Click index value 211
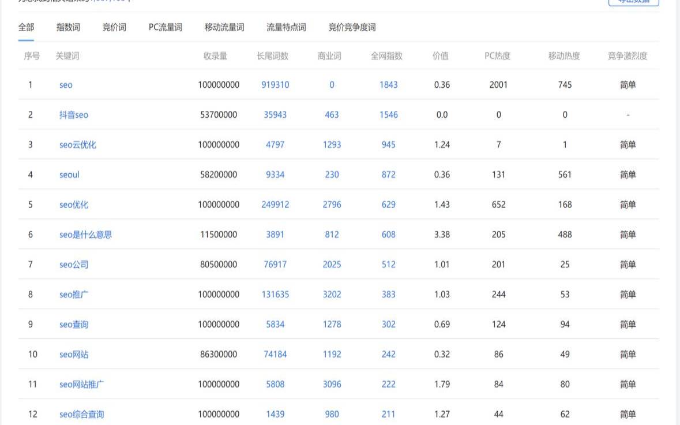 pos(389,415)
